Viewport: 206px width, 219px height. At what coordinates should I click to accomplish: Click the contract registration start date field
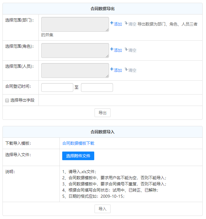coord(57,87)
